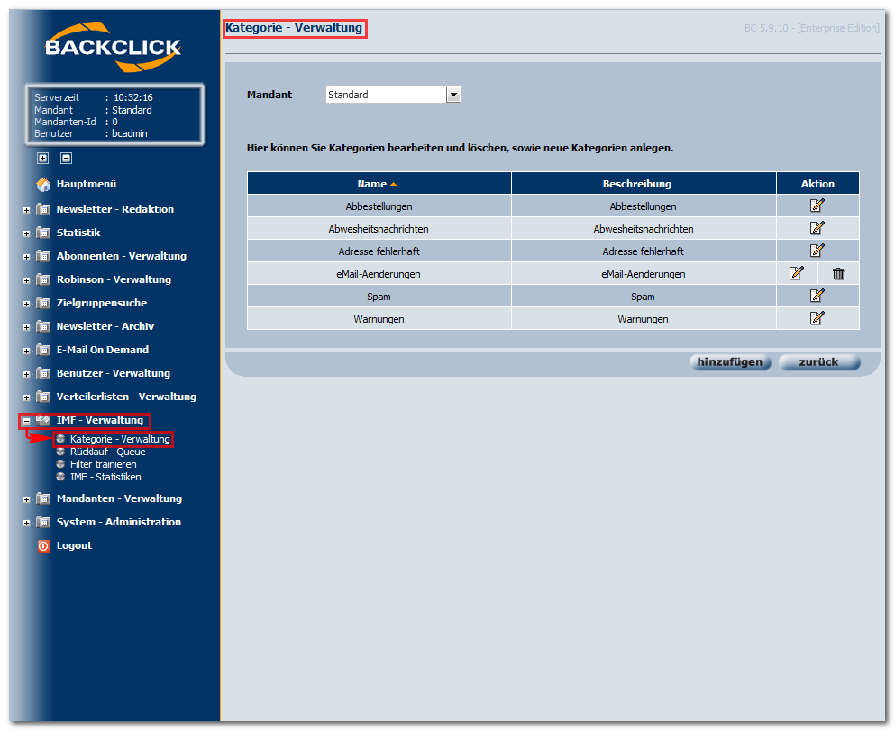Expand the Newsletter - Redaktion menu
The height and width of the screenshot is (731, 895).
click(x=26, y=210)
